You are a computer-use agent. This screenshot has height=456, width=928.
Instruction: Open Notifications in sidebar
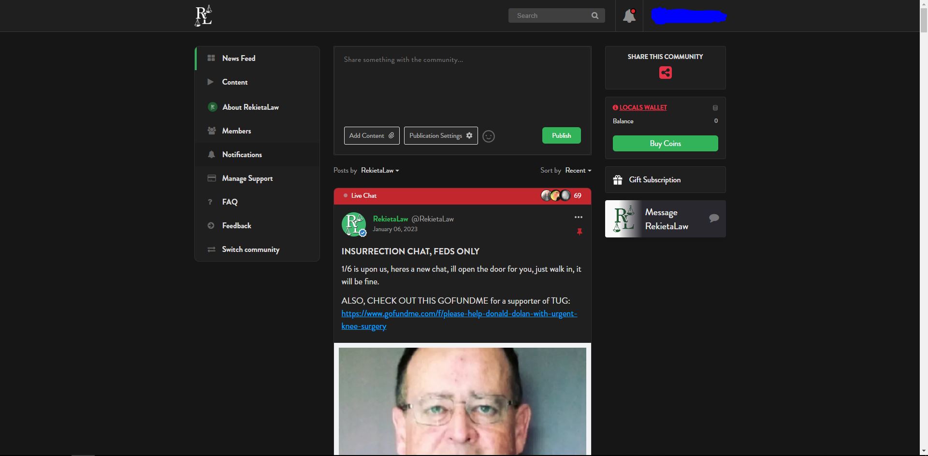click(x=257, y=155)
